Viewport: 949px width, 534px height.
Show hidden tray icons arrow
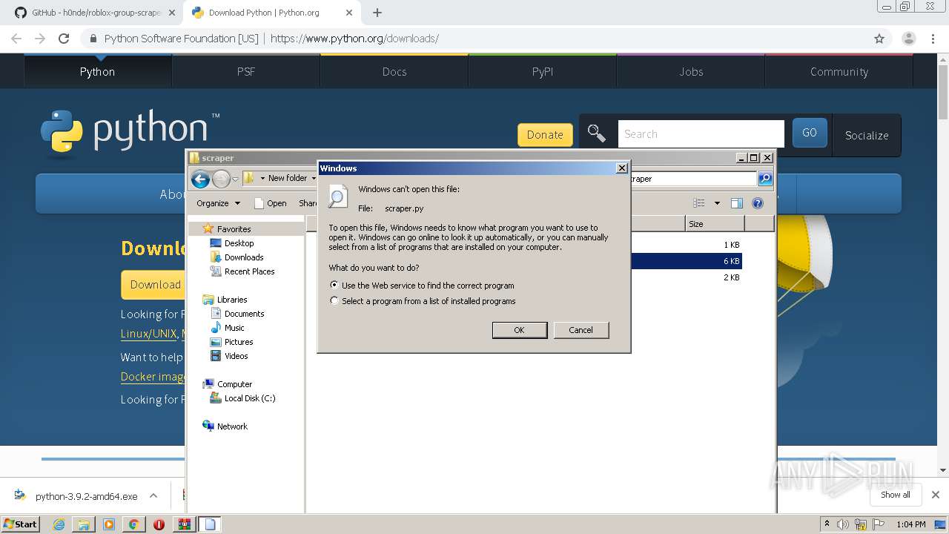827,524
